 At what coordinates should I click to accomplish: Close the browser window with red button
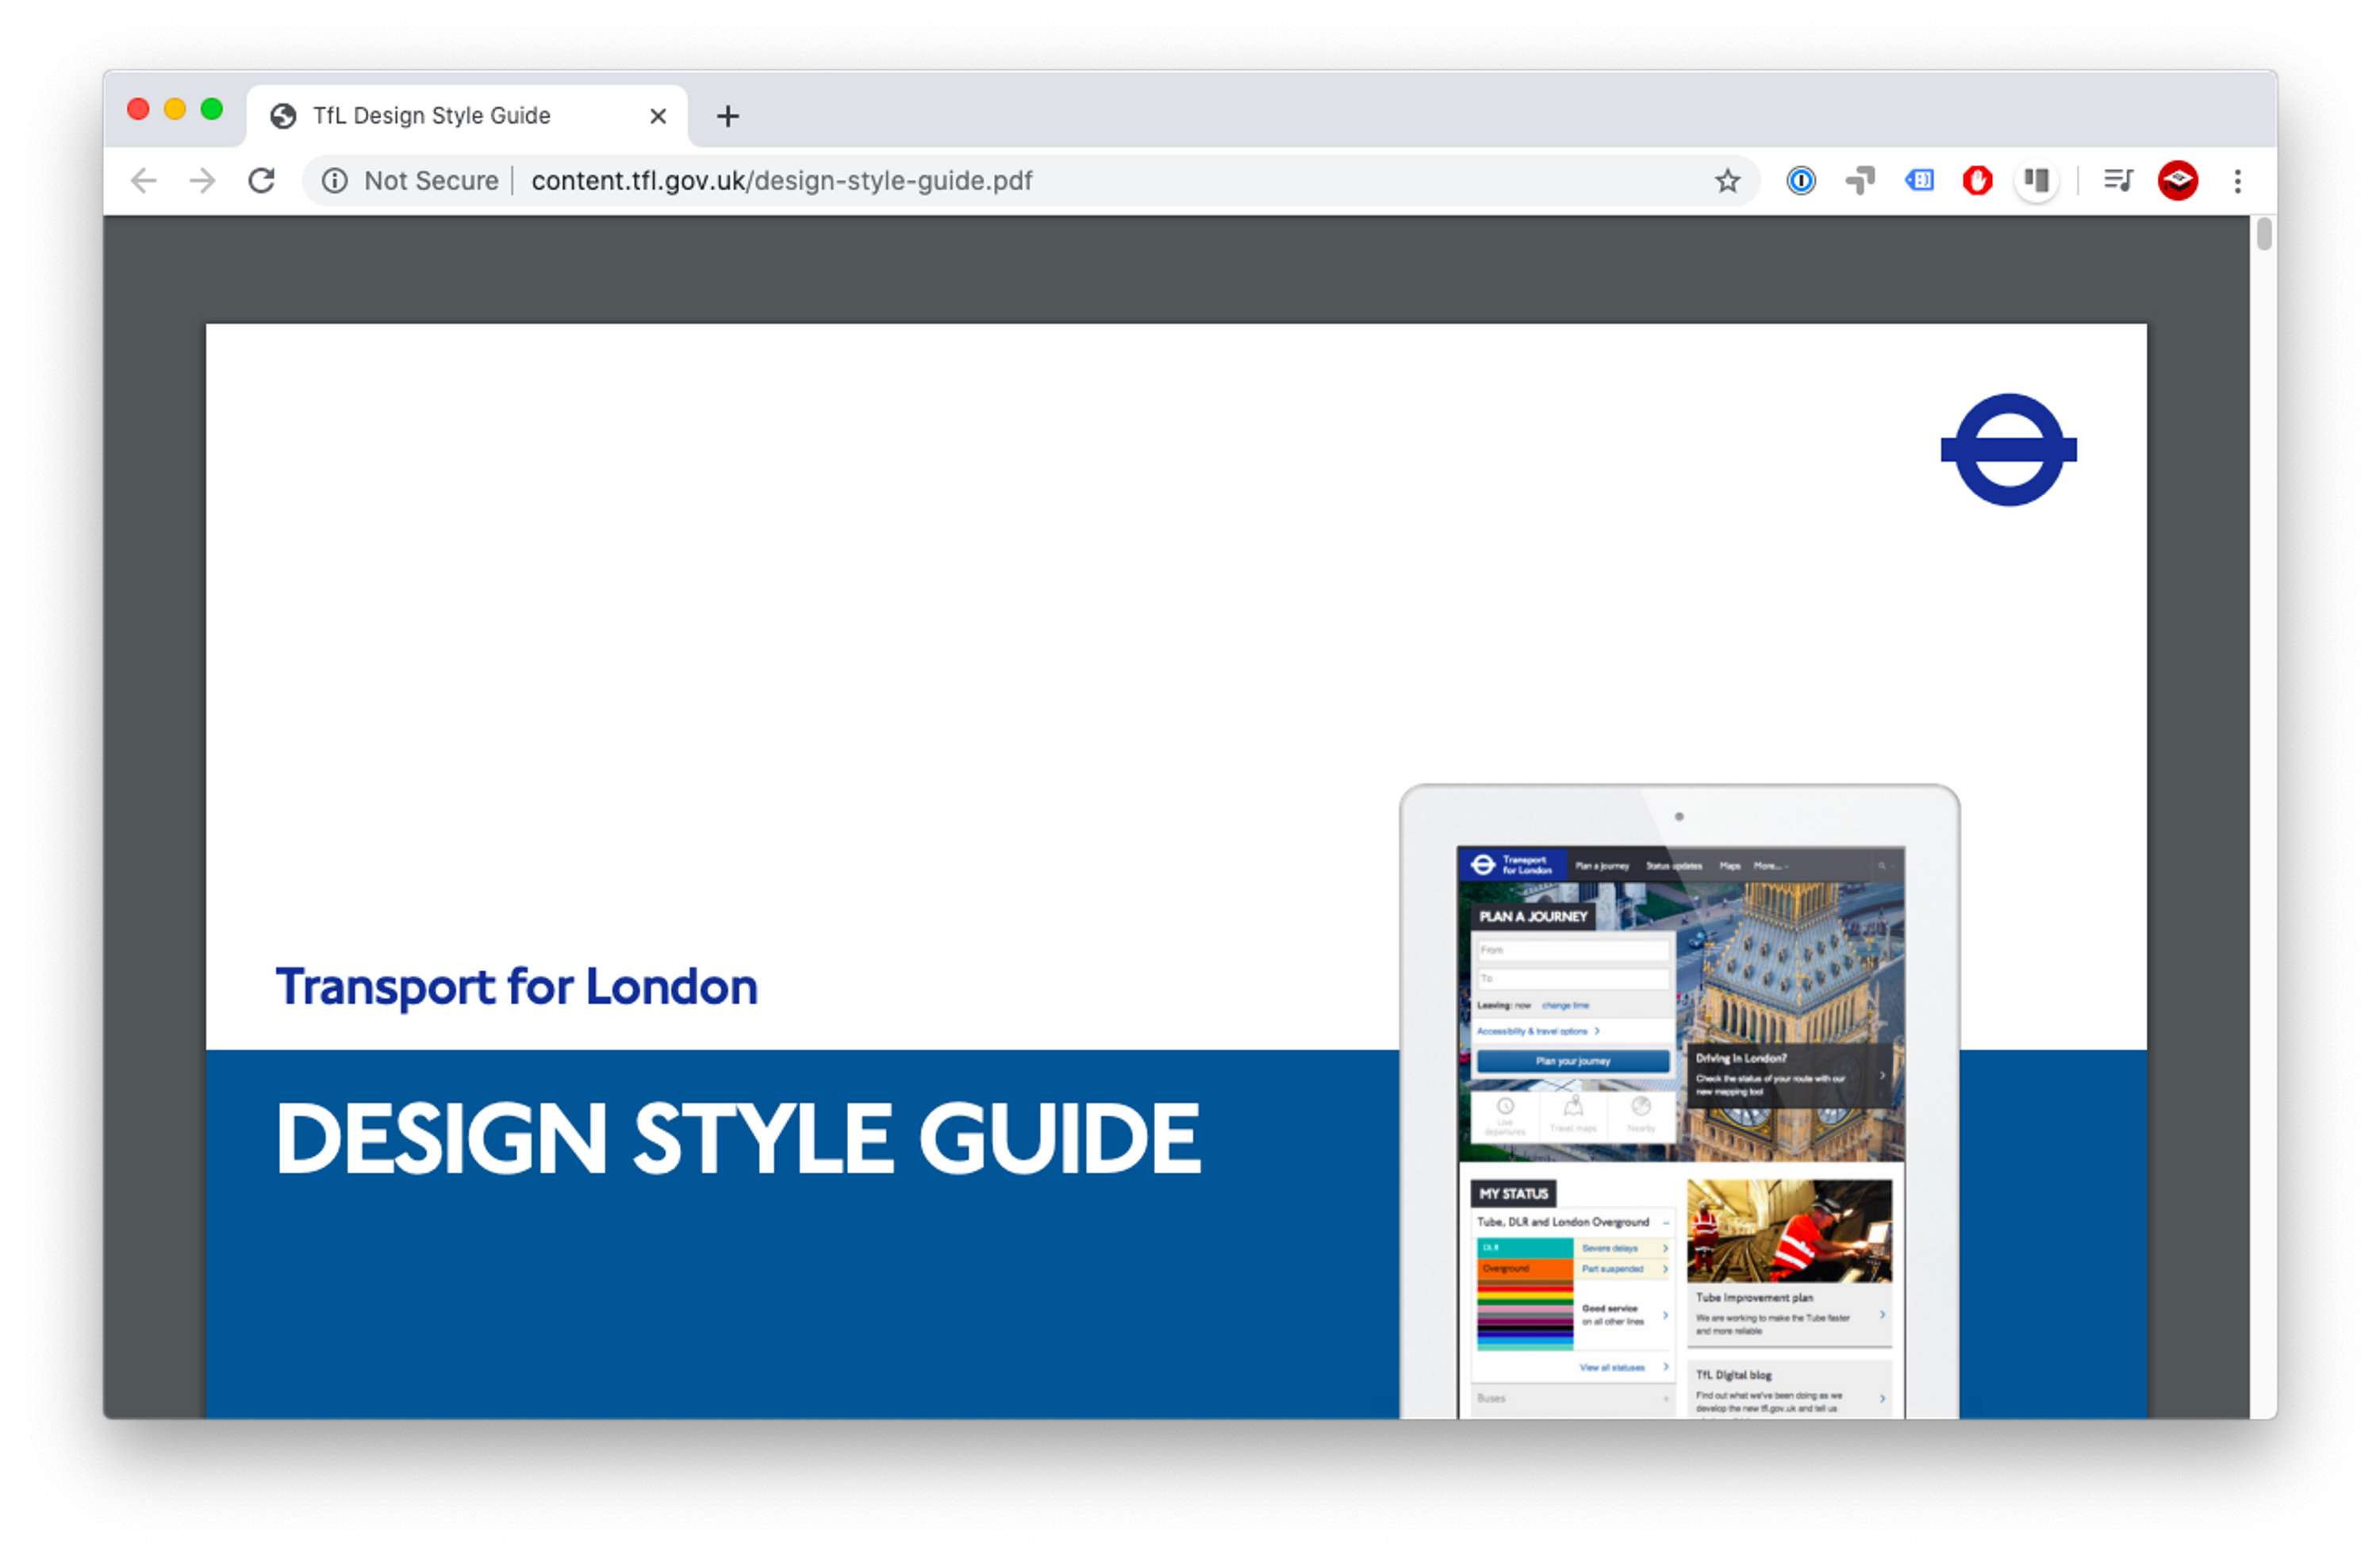pyautogui.click(x=138, y=109)
